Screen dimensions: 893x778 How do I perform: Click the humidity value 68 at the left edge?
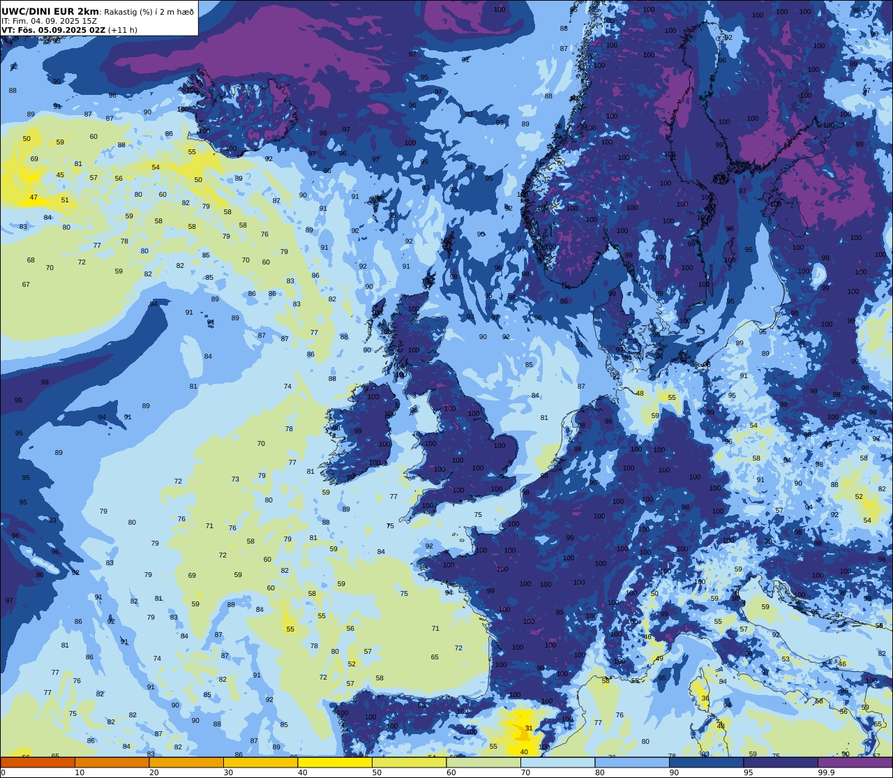31,260
